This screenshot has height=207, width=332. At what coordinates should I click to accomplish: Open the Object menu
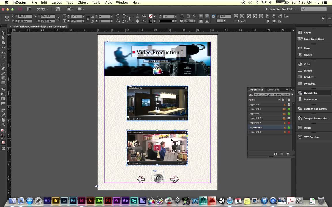(x=83, y=3)
